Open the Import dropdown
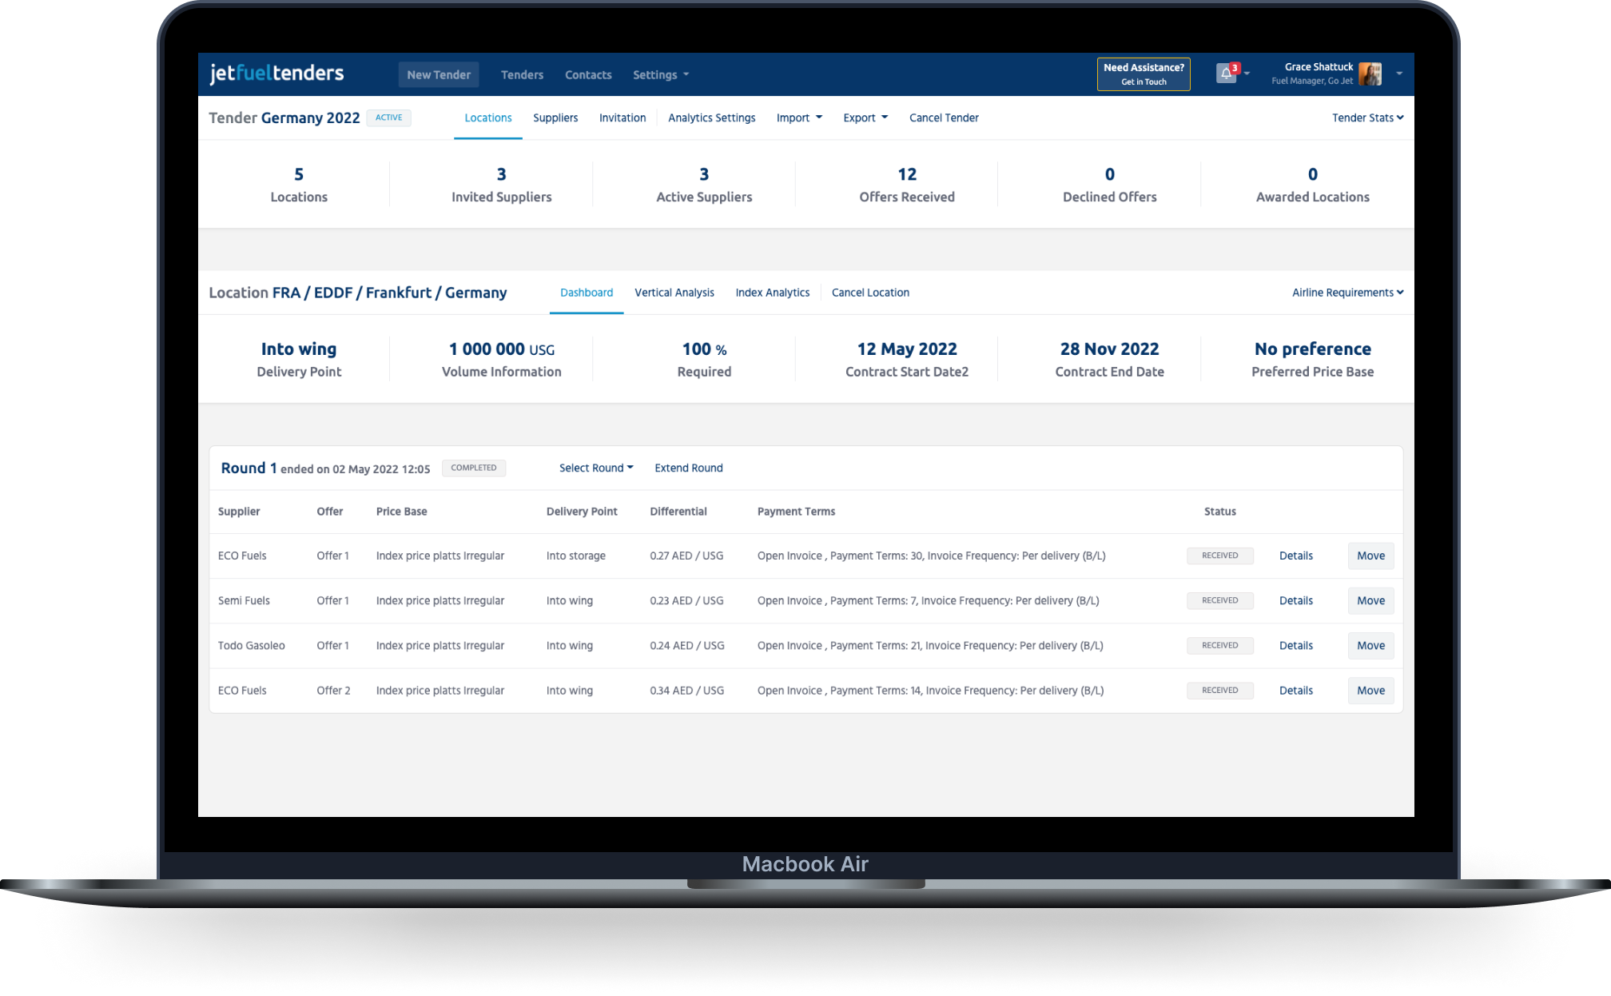The height and width of the screenshot is (996, 1611). (x=798, y=118)
